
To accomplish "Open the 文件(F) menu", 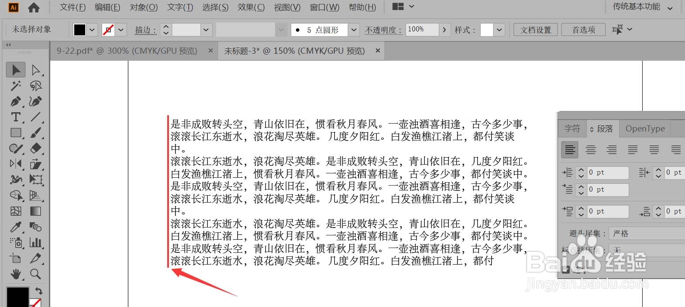I will coord(72,7).
